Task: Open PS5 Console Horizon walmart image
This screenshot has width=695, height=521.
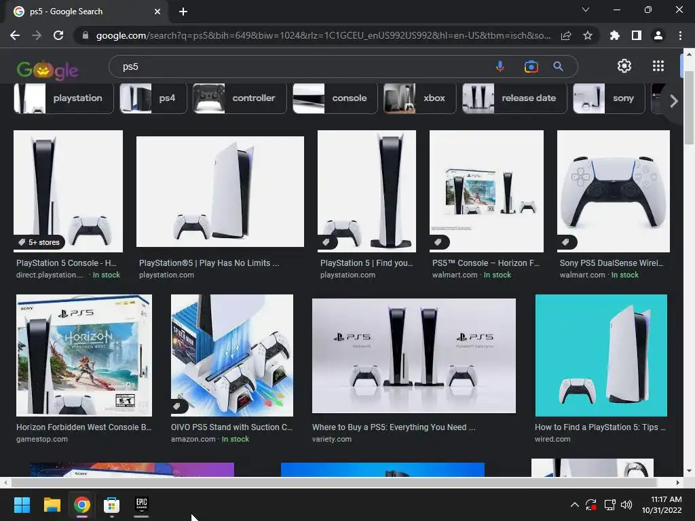Action: pyautogui.click(x=486, y=191)
